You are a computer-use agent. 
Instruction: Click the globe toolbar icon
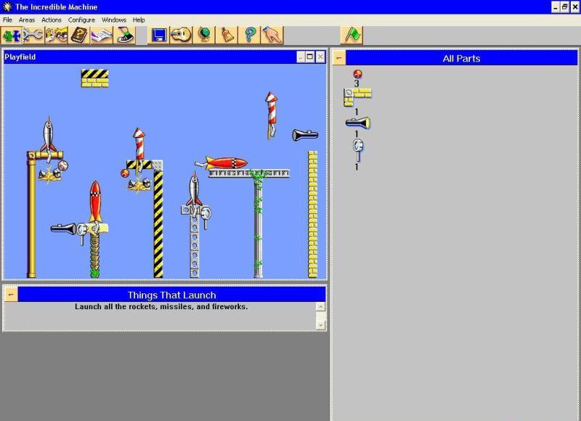click(x=204, y=35)
